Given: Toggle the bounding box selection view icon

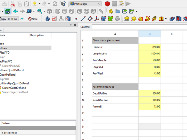Looking at the screenshot, I should click(x=7, y=12).
